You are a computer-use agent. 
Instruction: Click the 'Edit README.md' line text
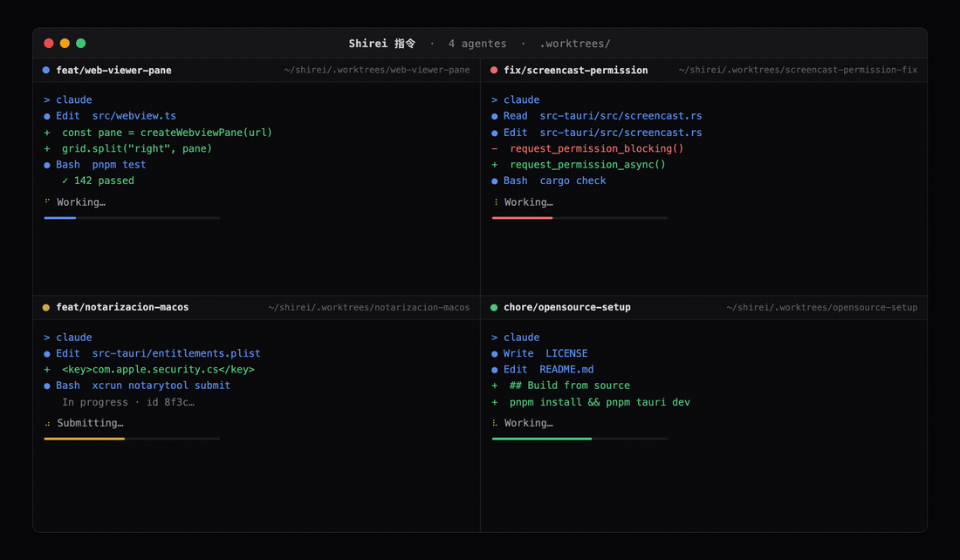click(549, 369)
